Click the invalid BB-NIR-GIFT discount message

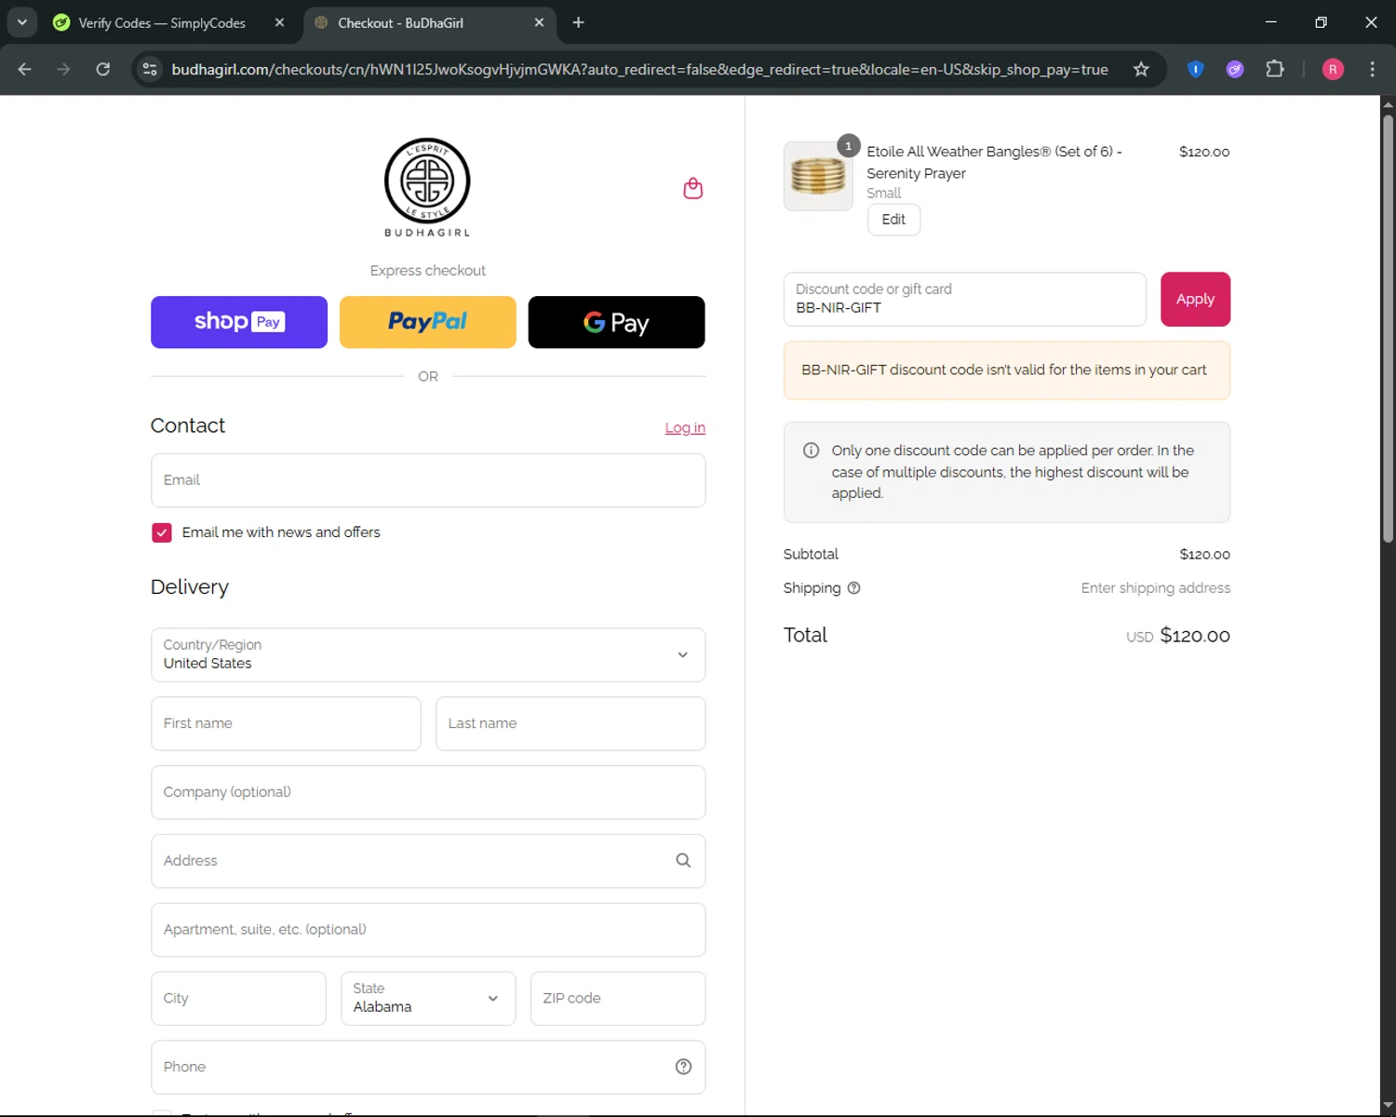(x=1007, y=370)
